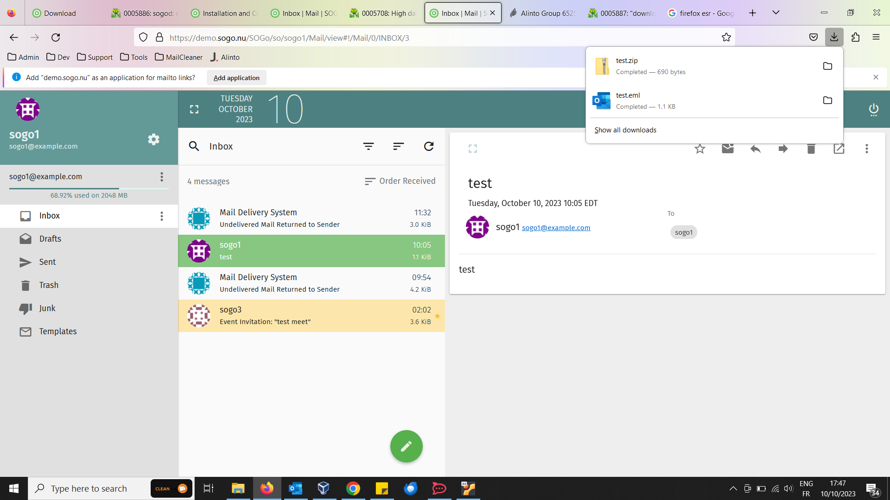This screenshot has width=890, height=500.
Task: Open Order Received sort dropdown
Action: pos(400,181)
